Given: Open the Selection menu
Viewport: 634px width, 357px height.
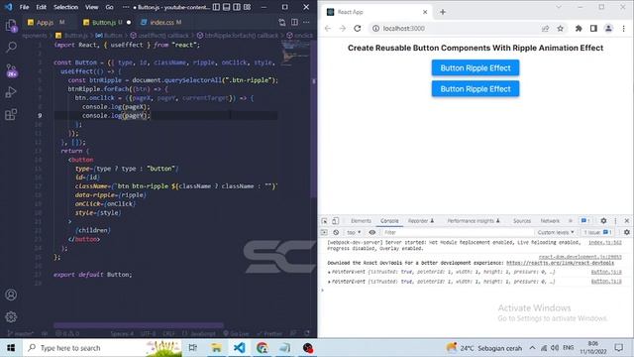Looking at the screenshot, I should point(66,7).
